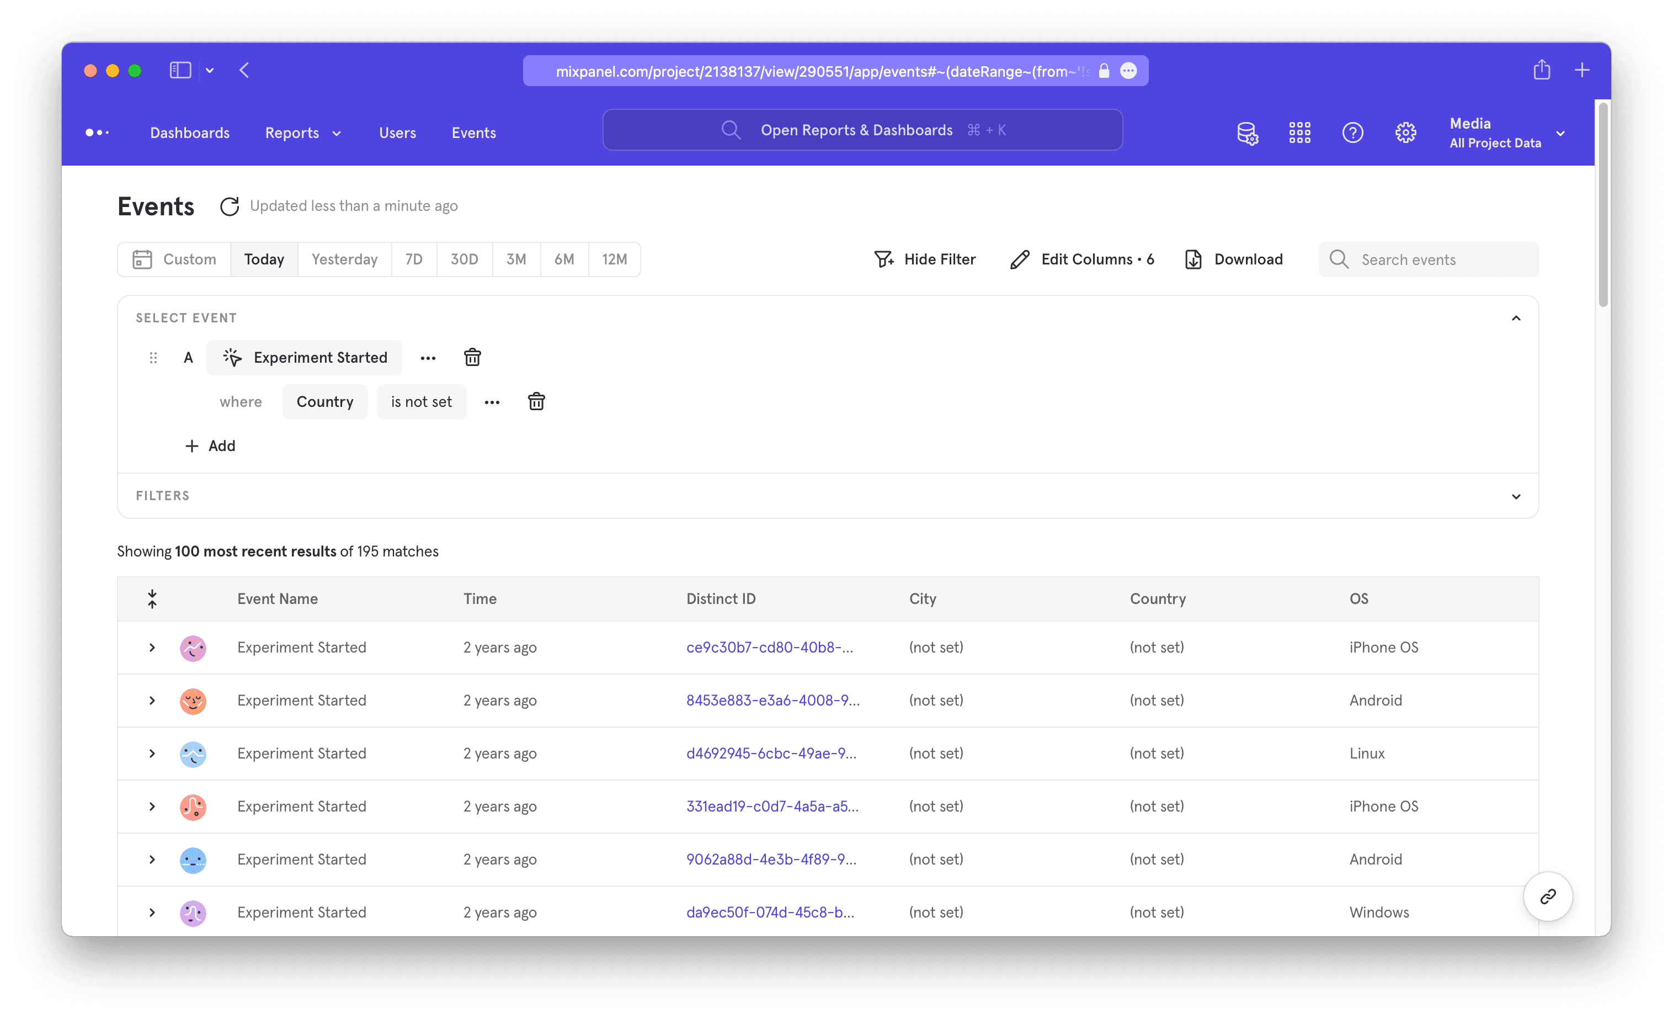Remove the Country filter using trash icon

point(536,401)
